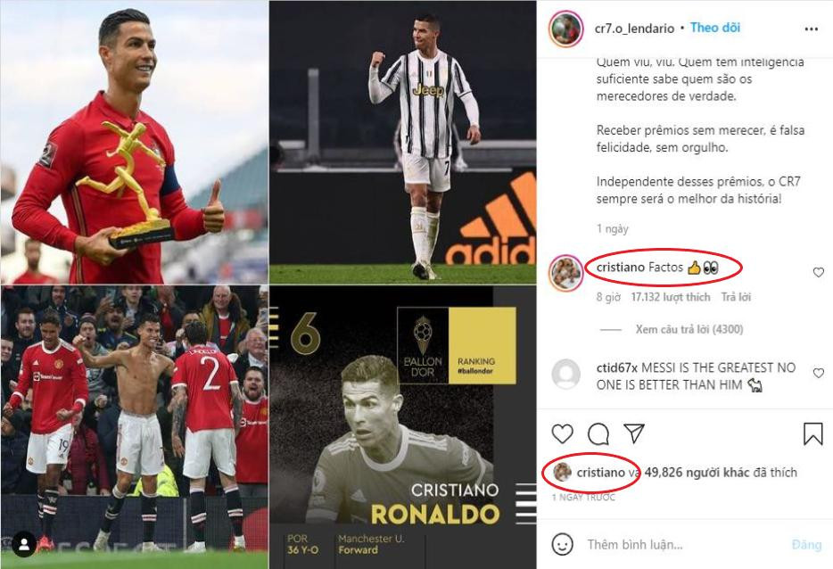This screenshot has width=833, height=569.
Task: View 17.132 lượt thích likes list
Action: coord(671,297)
